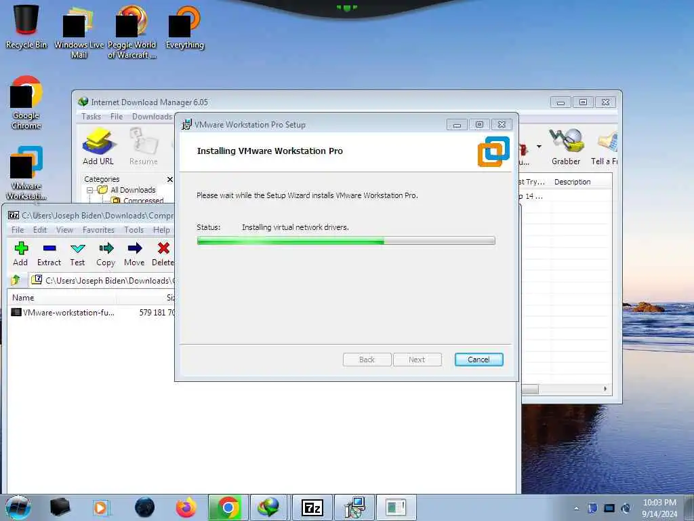Open the 7-Zip Edit menu
Image resolution: width=694 pixels, height=521 pixels.
[40, 229]
